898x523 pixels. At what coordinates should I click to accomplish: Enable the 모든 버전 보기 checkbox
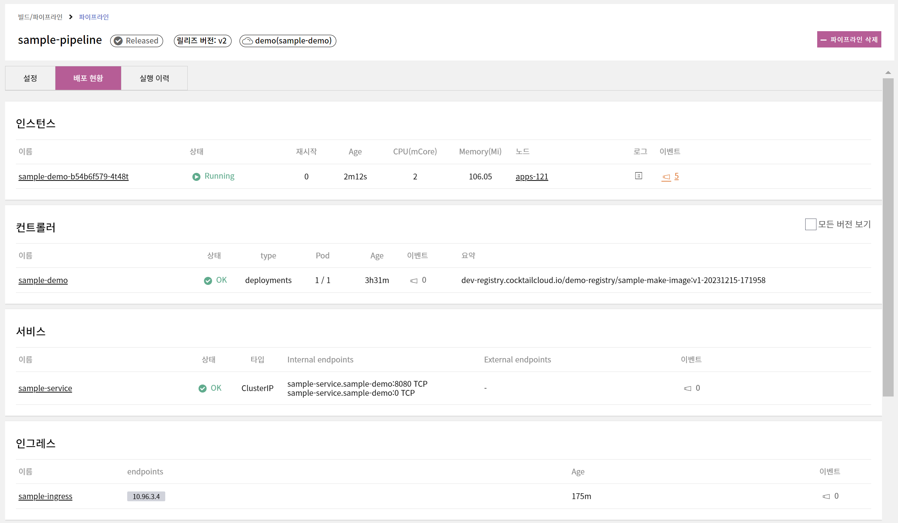810,224
